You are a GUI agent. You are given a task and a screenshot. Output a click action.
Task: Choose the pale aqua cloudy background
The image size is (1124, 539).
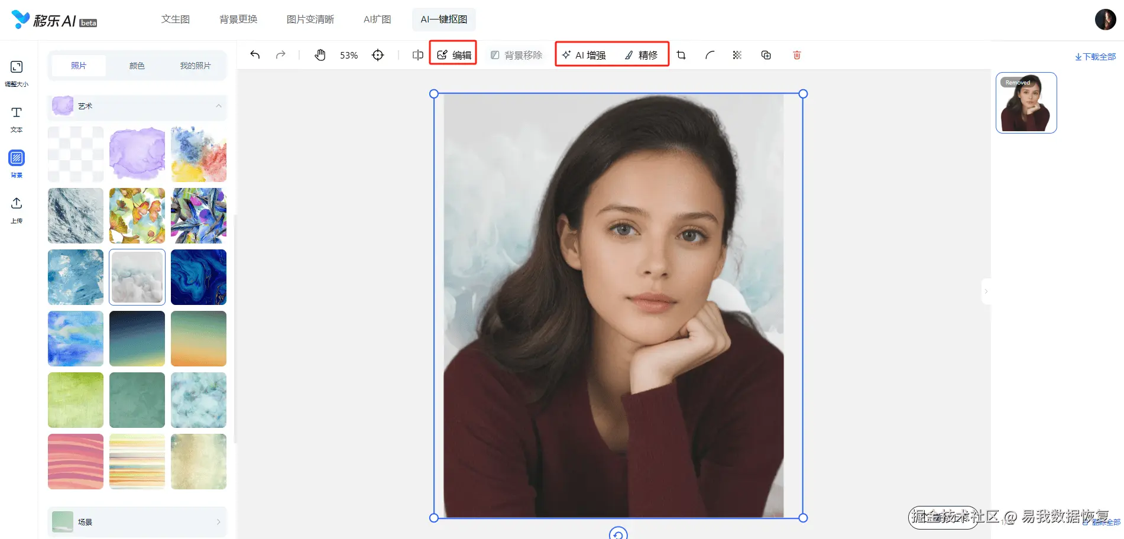click(199, 400)
